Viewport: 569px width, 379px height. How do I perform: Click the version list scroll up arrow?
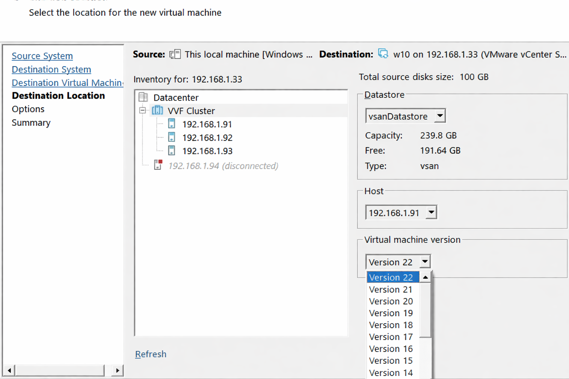tap(426, 277)
